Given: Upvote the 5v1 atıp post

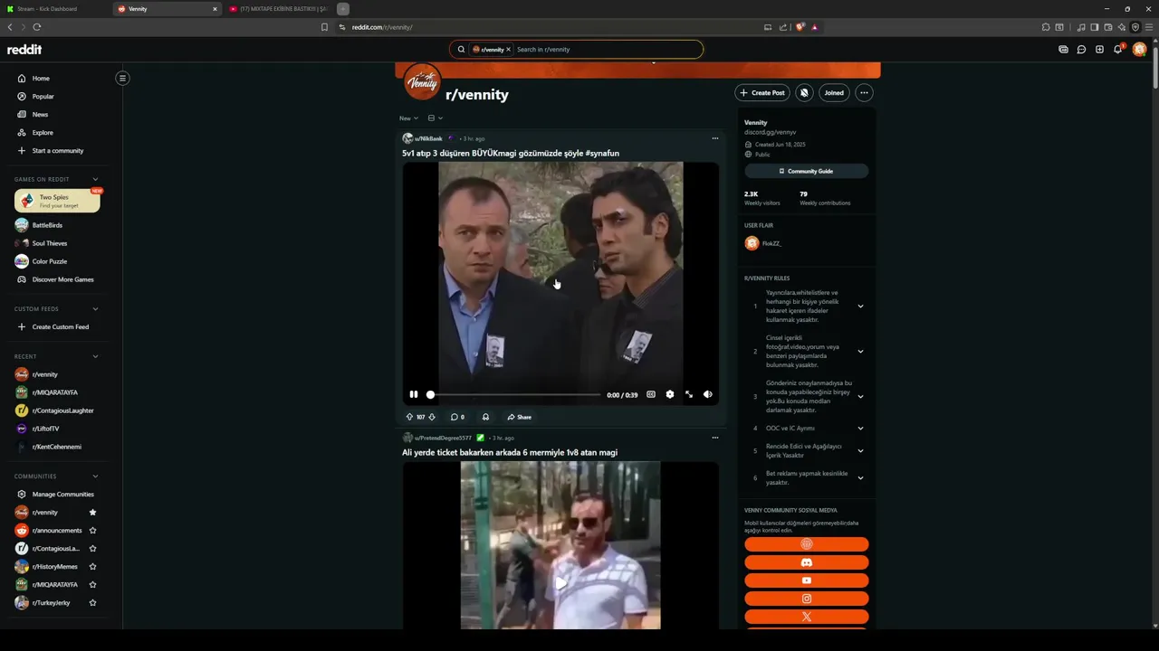Looking at the screenshot, I should (x=409, y=417).
